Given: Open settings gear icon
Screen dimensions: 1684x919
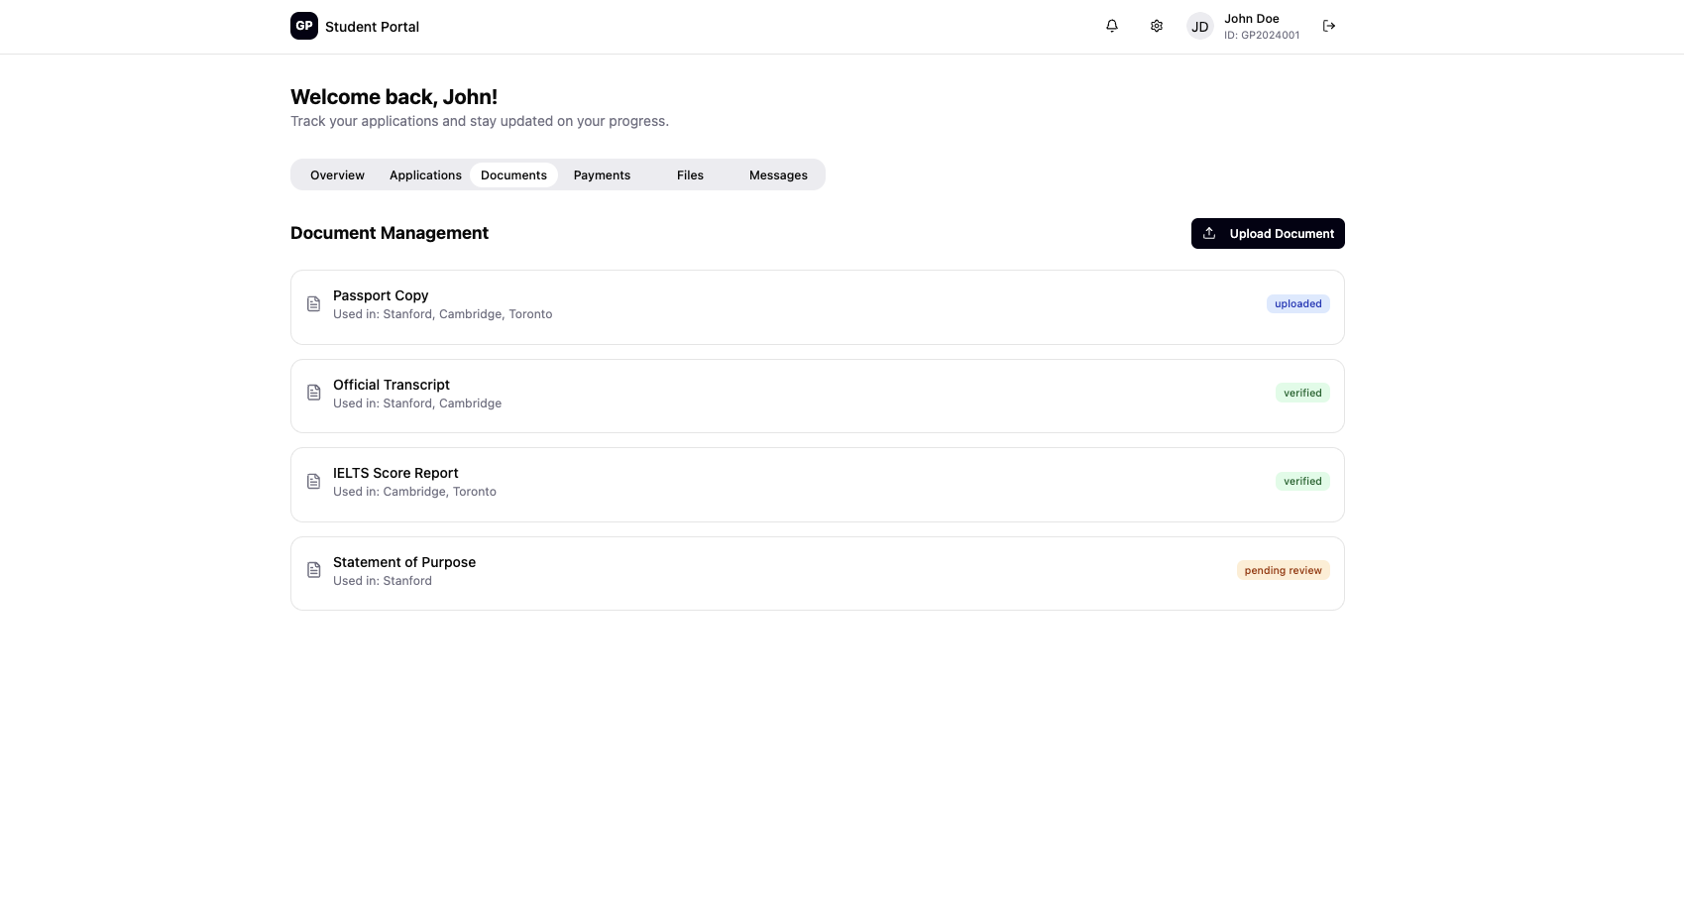Looking at the screenshot, I should pyautogui.click(x=1157, y=26).
